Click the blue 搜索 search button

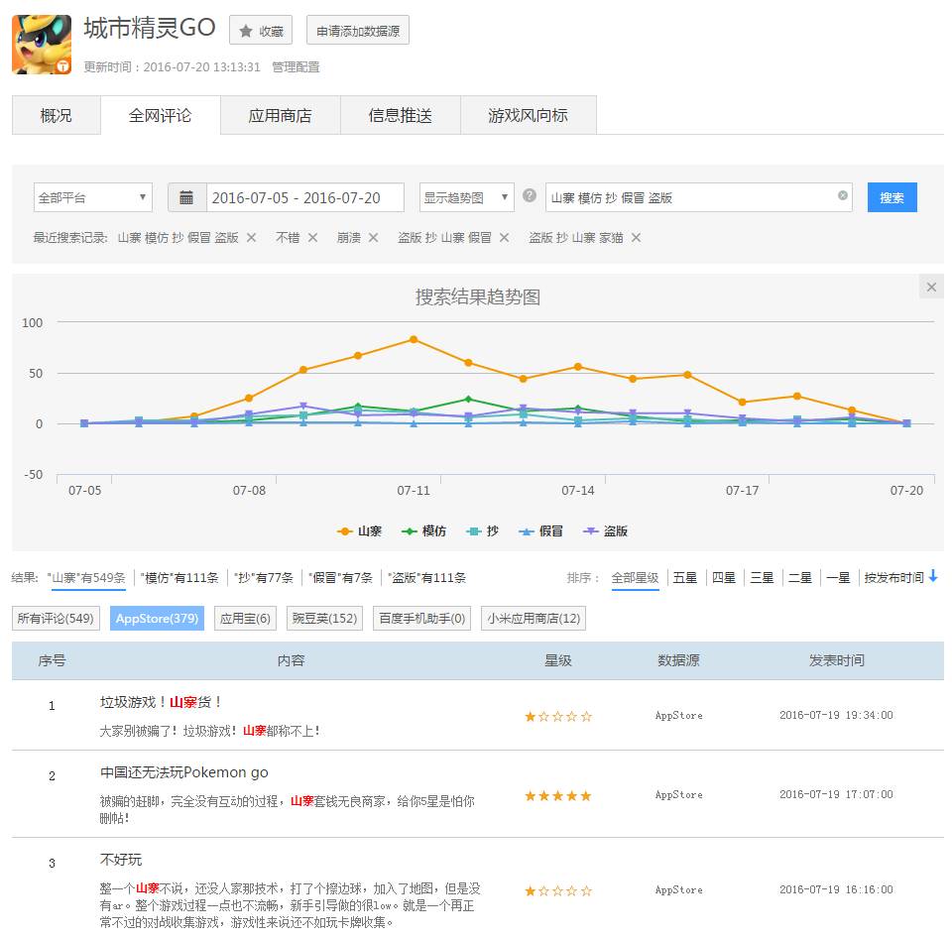pos(892,197)
